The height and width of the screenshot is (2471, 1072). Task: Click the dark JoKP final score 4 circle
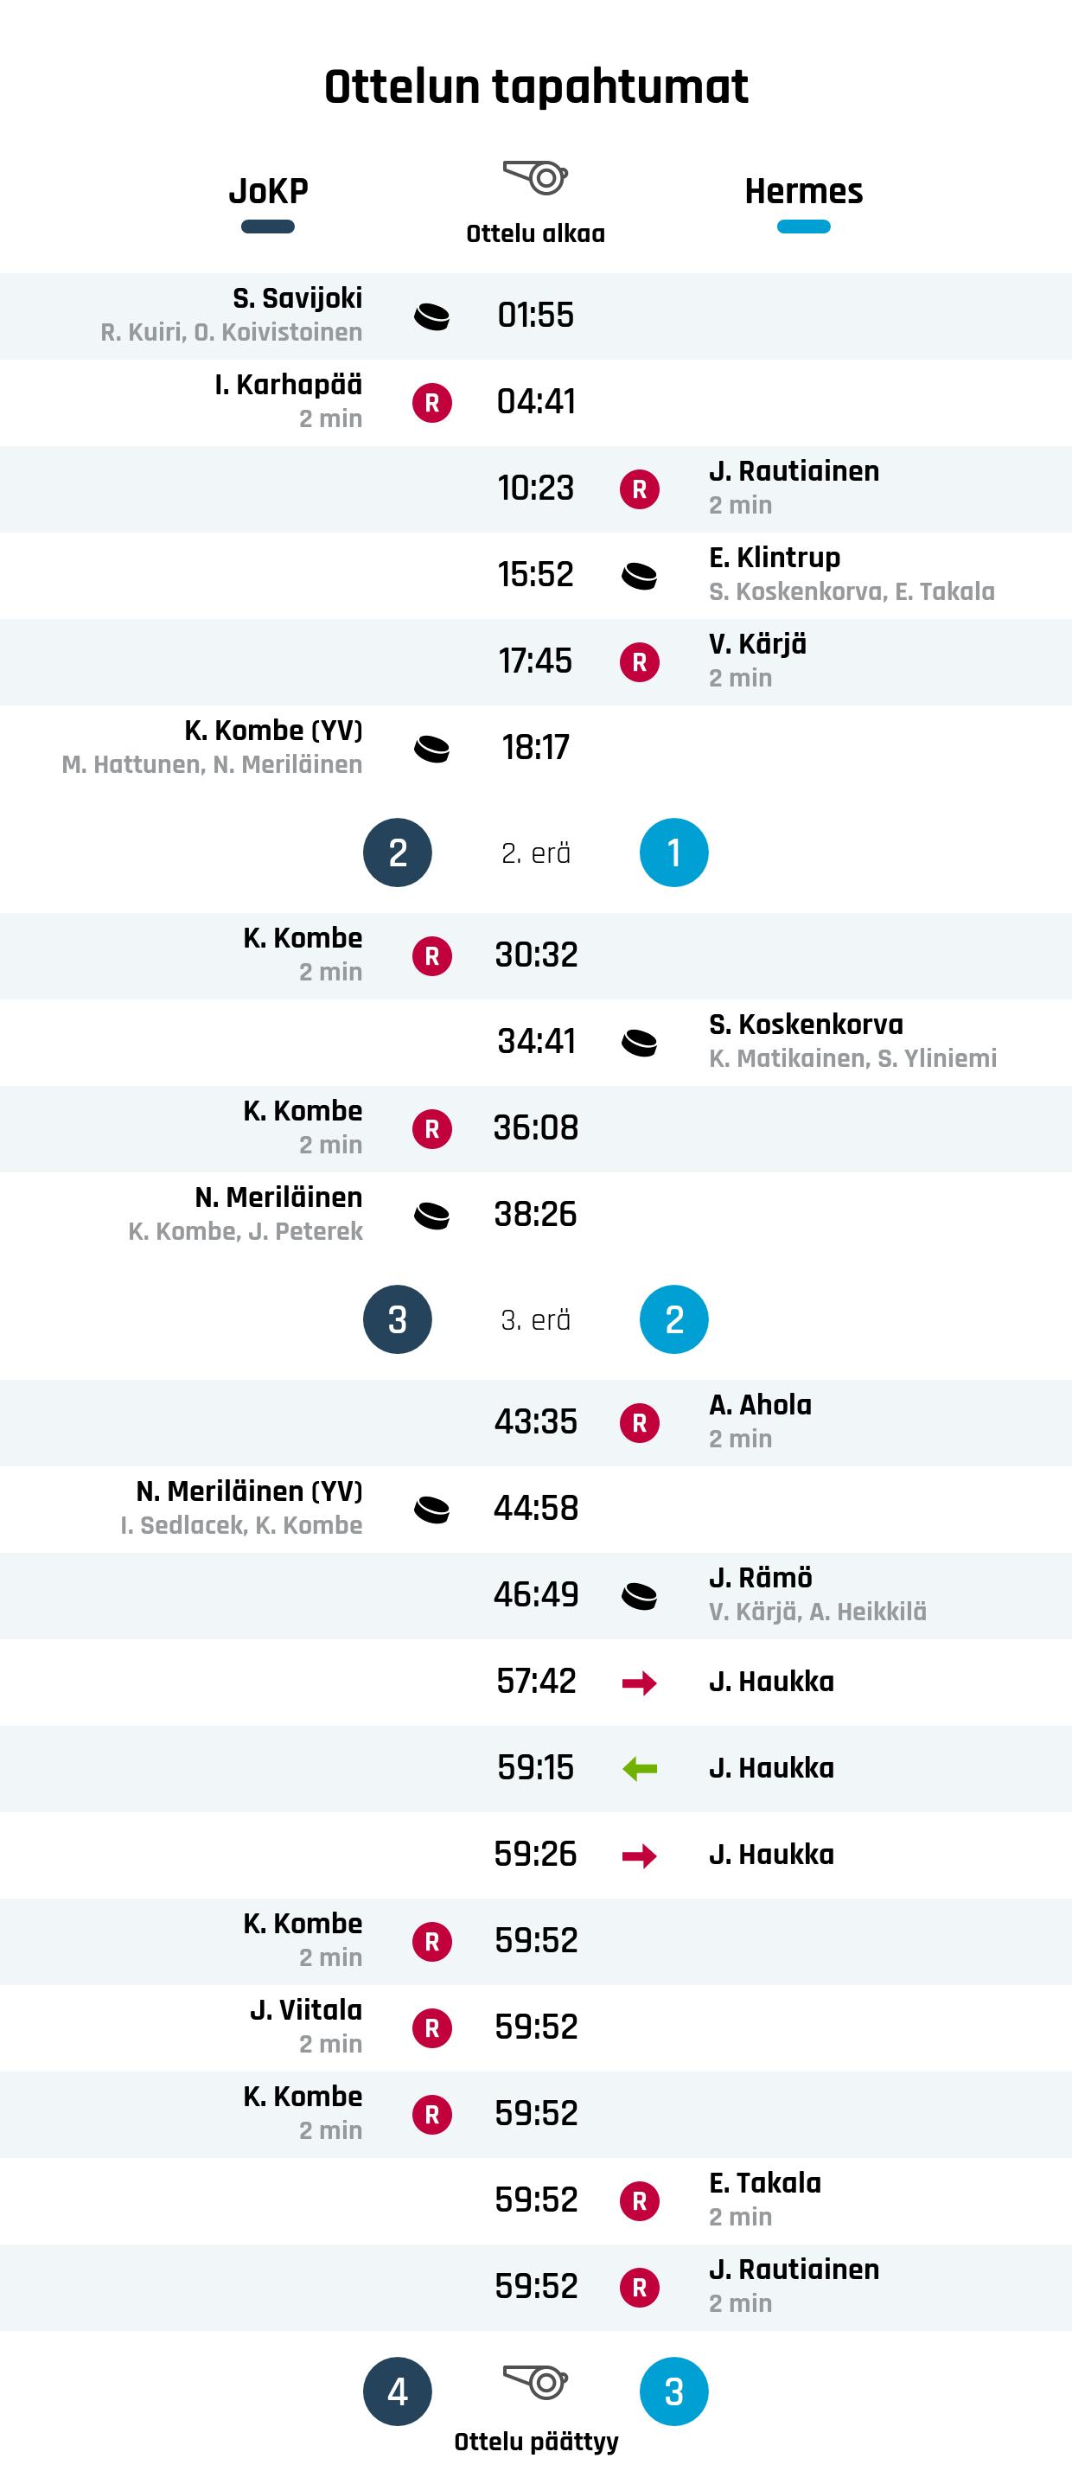tap(398, 2391)
